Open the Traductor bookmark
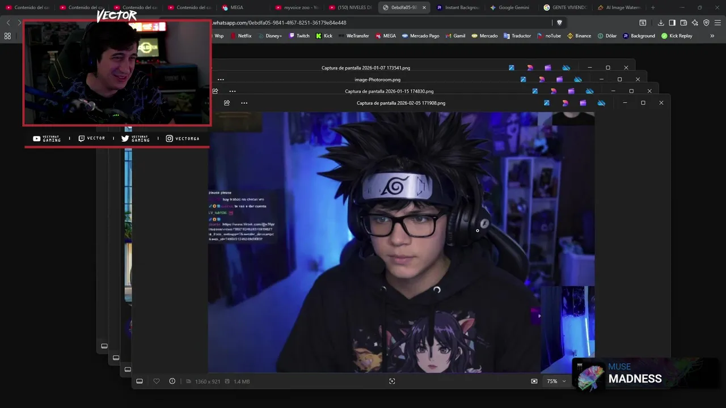 coord(517,36)
